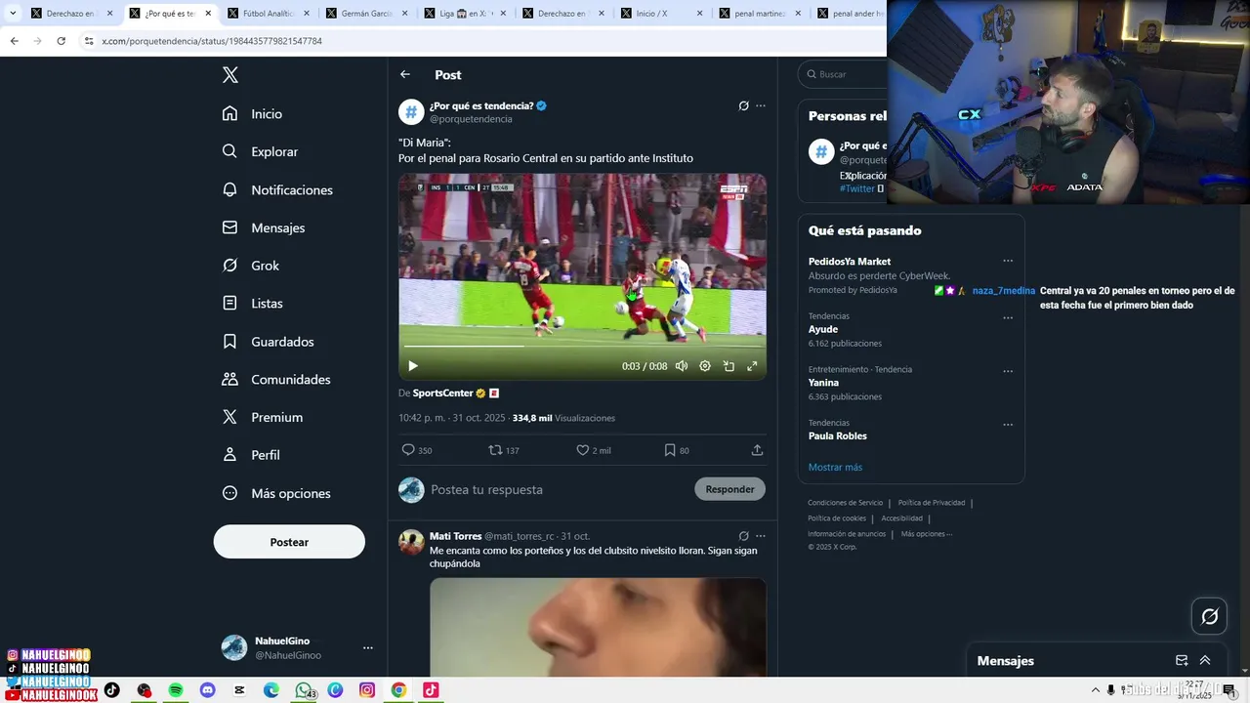This screenshot has width=1250, height=703.
Task: Go to Inicio in sidebar
Action: click(253, 114)
